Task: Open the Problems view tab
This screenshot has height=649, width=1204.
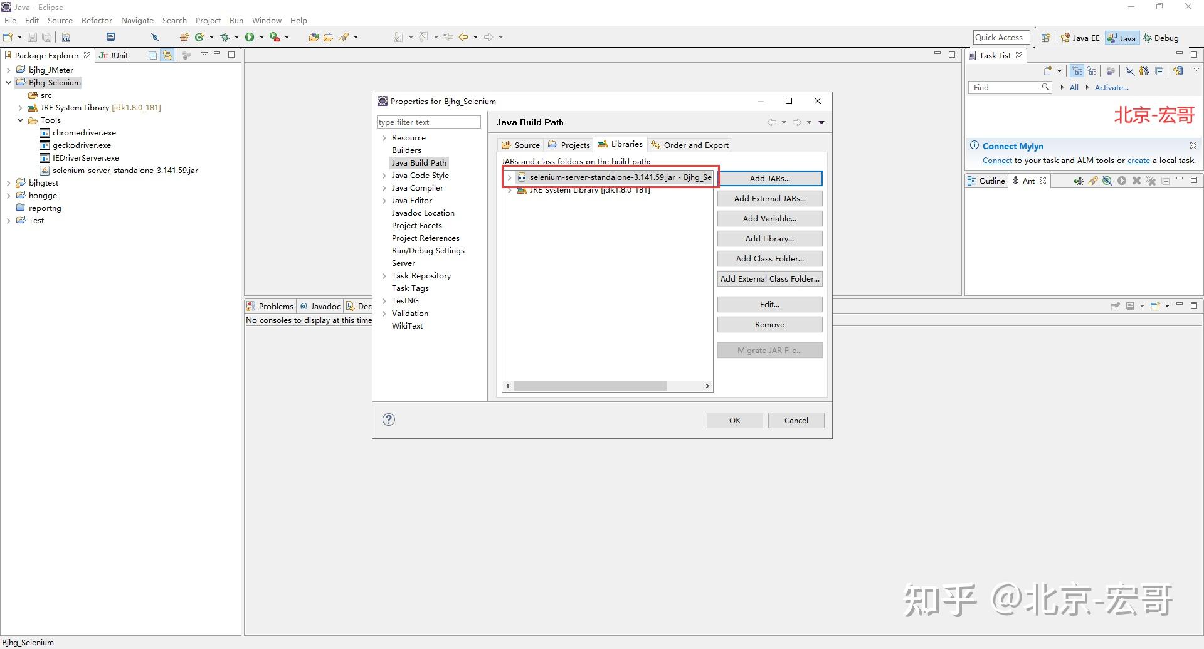Action: pyautogui.click(x=270, y=306)
